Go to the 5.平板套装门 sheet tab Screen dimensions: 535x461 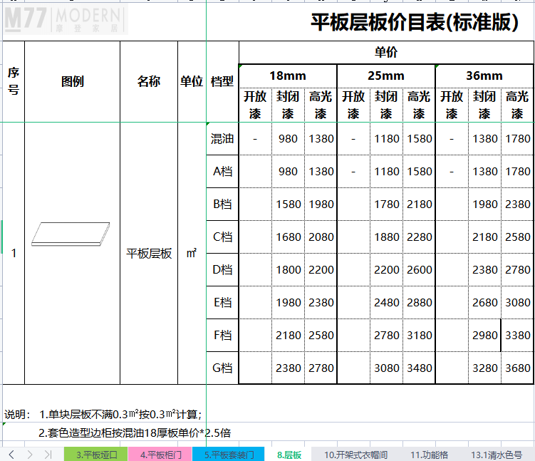coord(228,455)
